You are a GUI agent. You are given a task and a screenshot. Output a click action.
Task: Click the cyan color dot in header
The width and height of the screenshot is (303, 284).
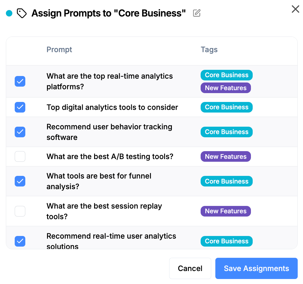coord(9,13)
